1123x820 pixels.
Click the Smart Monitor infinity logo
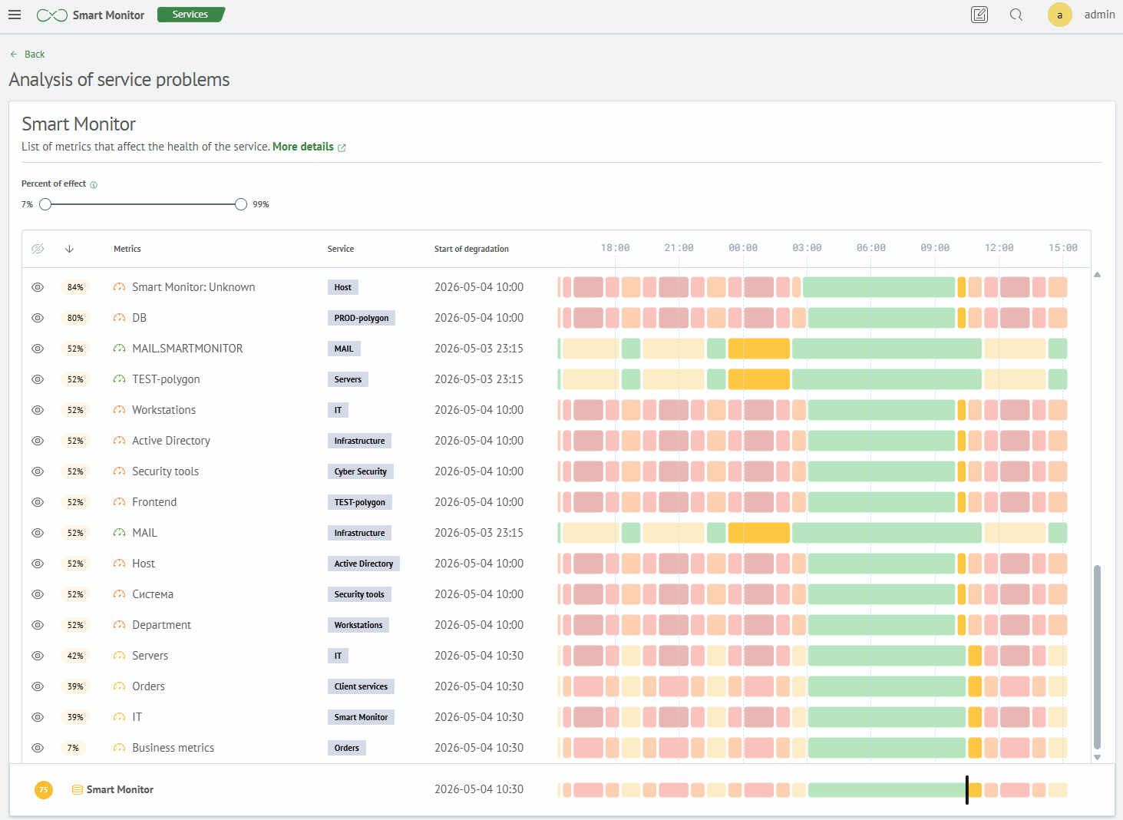(52, 15)
